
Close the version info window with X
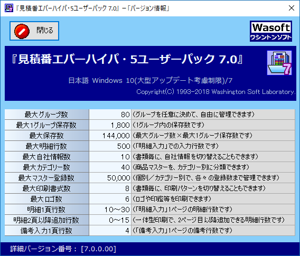click(x=292, y=8)
